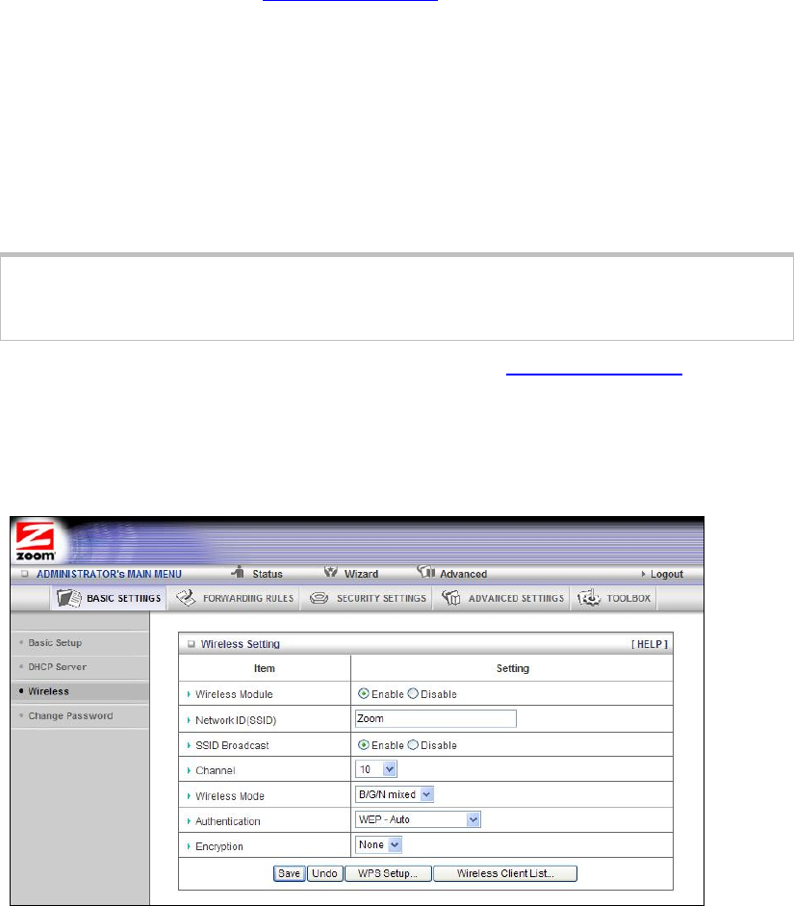Click the Network ID (SSID) field
This screenshot has height=906, width=794.
435,719
